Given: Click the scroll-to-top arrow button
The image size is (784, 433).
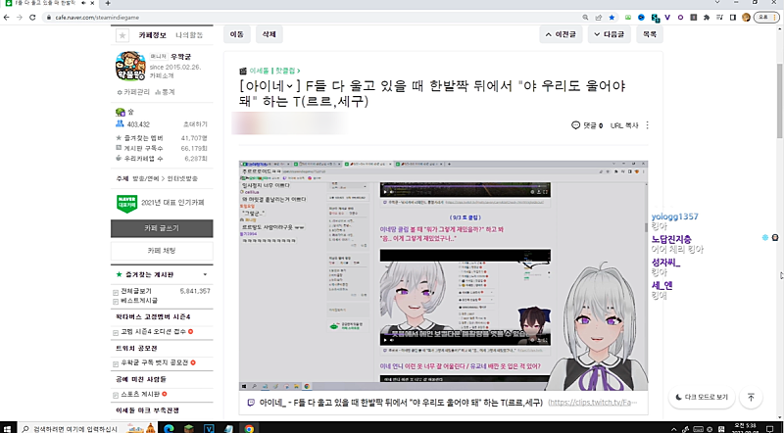Looking at the screenshot, I should click(x=751, y=397).
